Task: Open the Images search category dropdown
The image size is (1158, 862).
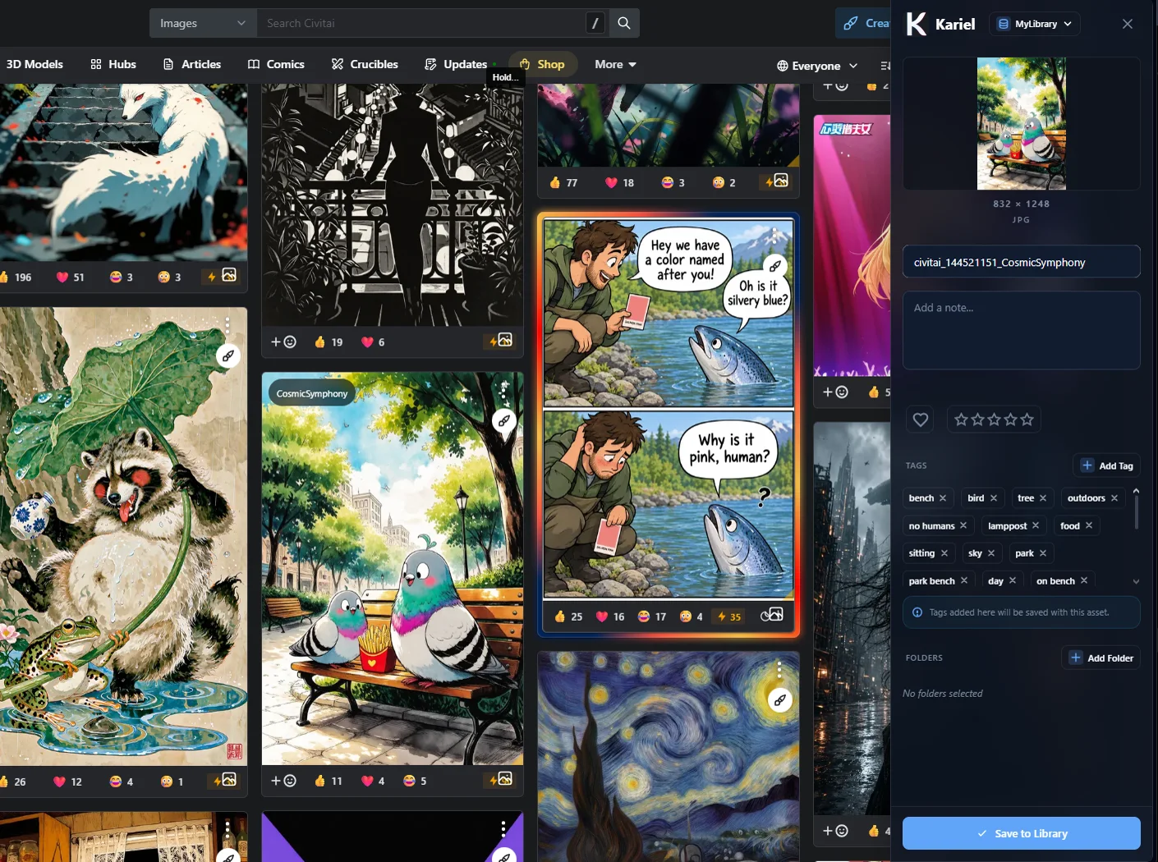Action: (203, 23)
